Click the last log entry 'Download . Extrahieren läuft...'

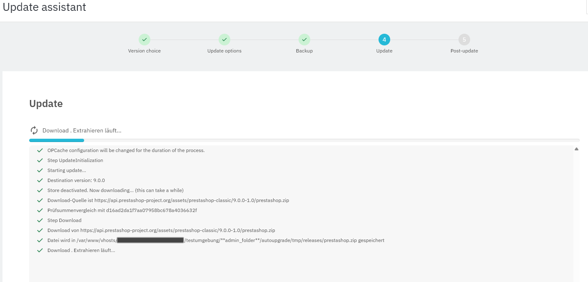coord(81,250)
